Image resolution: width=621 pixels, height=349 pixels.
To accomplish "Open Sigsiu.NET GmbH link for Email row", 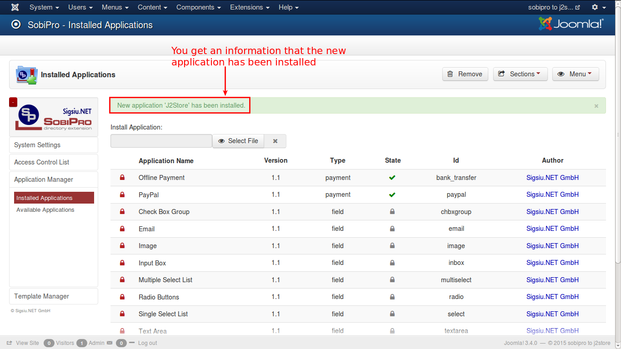I will (x=552, y=229).
